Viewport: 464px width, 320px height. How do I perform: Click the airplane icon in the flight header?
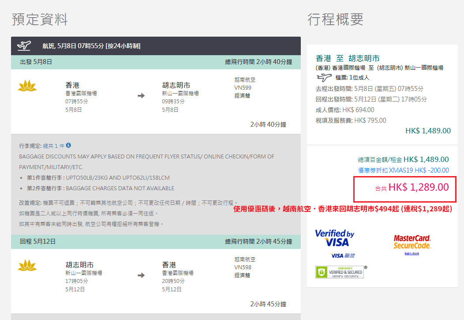tap(24, 45)
